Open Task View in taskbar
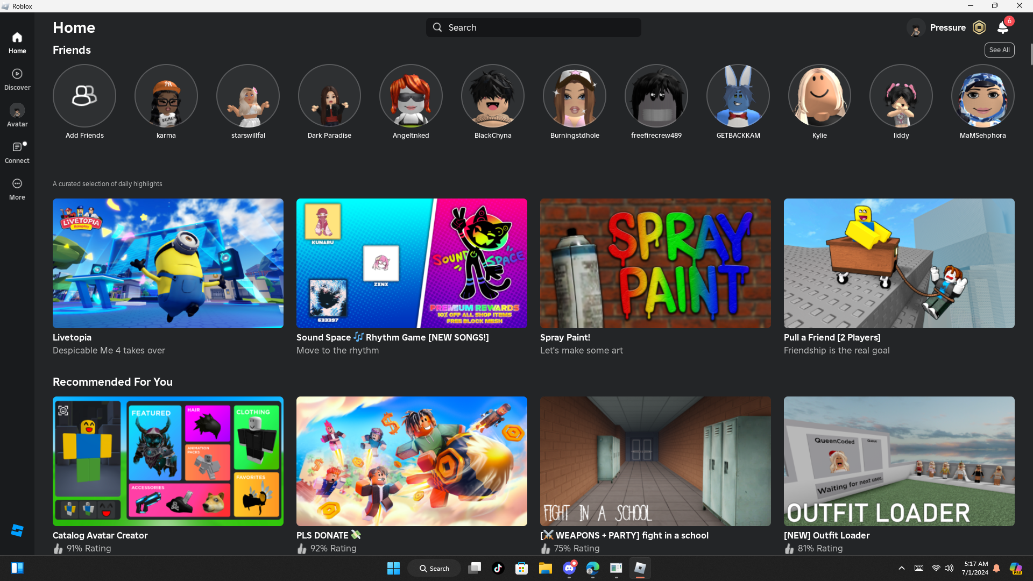1033x581 pixels. click(475, 568)
